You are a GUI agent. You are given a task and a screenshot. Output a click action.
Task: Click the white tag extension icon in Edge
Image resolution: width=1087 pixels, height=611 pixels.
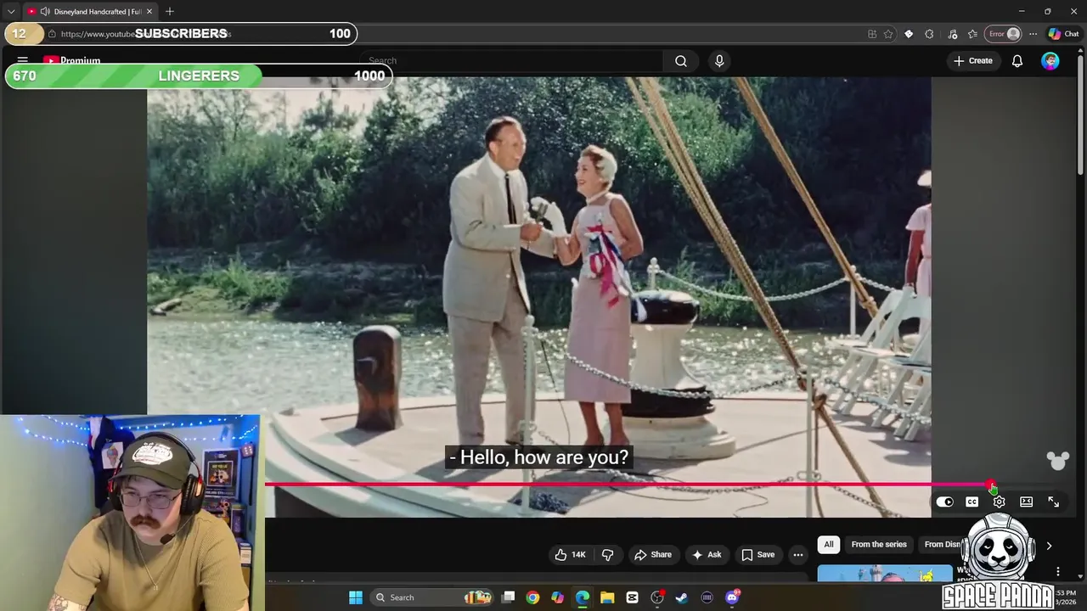[x=909, y=34]
